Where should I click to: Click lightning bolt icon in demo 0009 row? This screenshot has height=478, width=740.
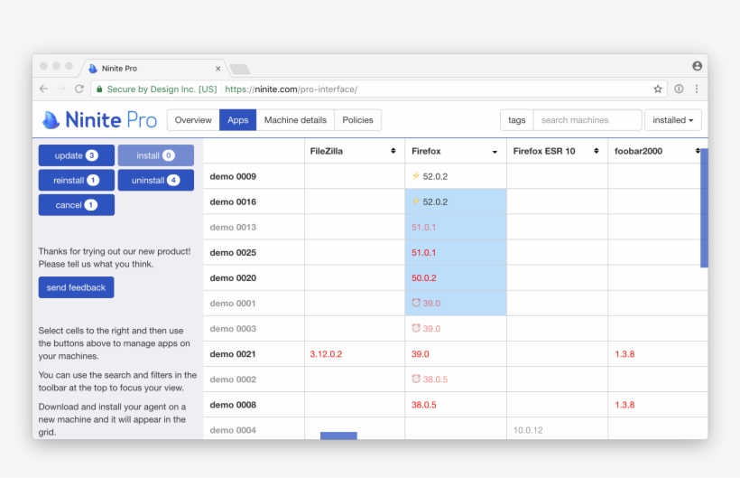[x=416, y=175]
